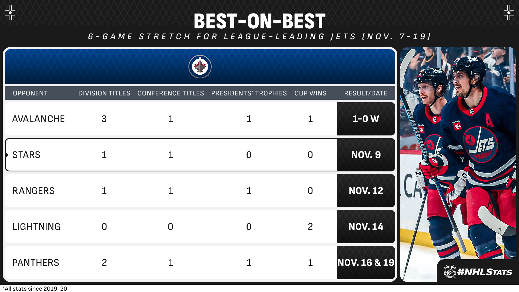The height and width of the screenshot is (292, 519).
Task: Click the top-right corner crosshair ornament
Action: (508, 13)
